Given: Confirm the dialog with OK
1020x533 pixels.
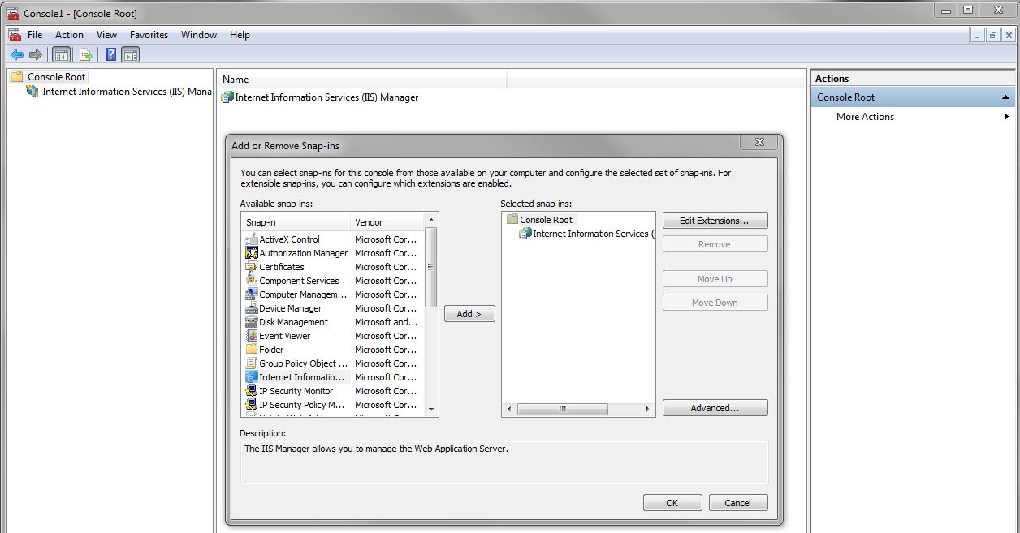Looking at the screenshot, I should 672,503.
